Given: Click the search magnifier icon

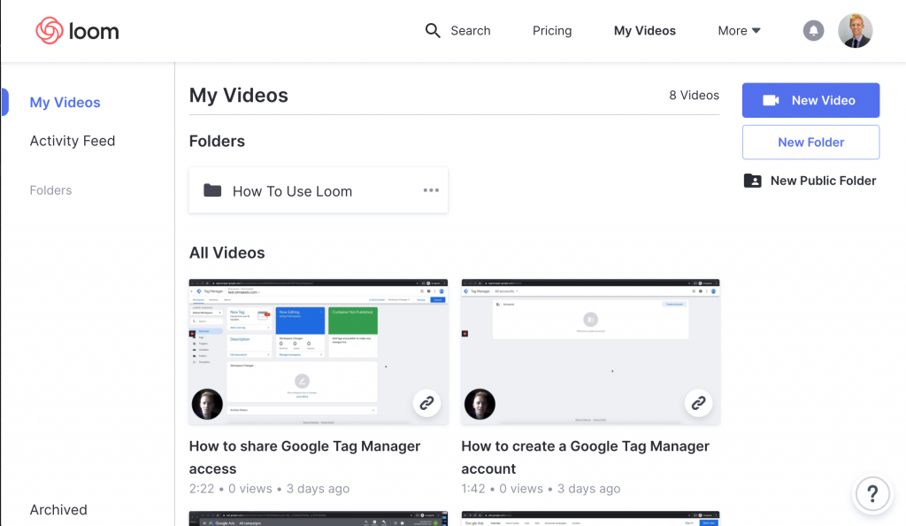Looking at the screenshot, I should coord(433,31).
